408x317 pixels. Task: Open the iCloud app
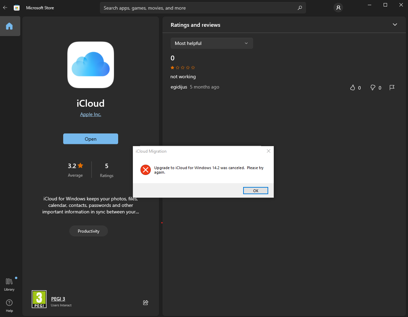coord(90,139)
